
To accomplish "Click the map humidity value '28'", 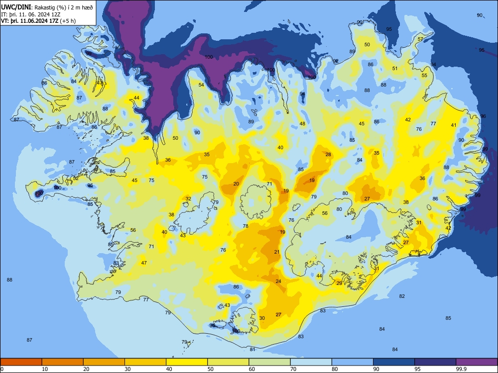I will [328, 155].
